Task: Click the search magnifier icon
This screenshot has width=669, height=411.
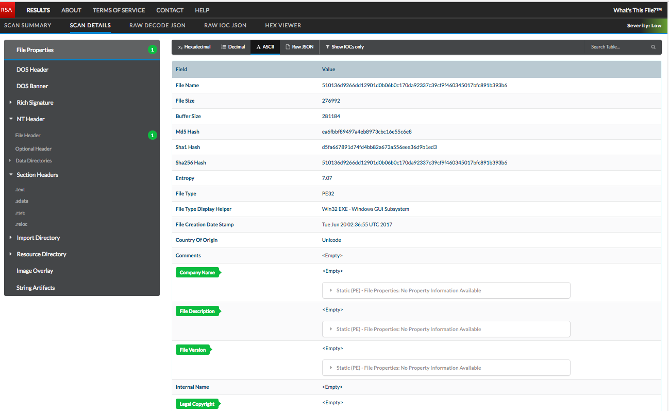Action: (653, 47)
